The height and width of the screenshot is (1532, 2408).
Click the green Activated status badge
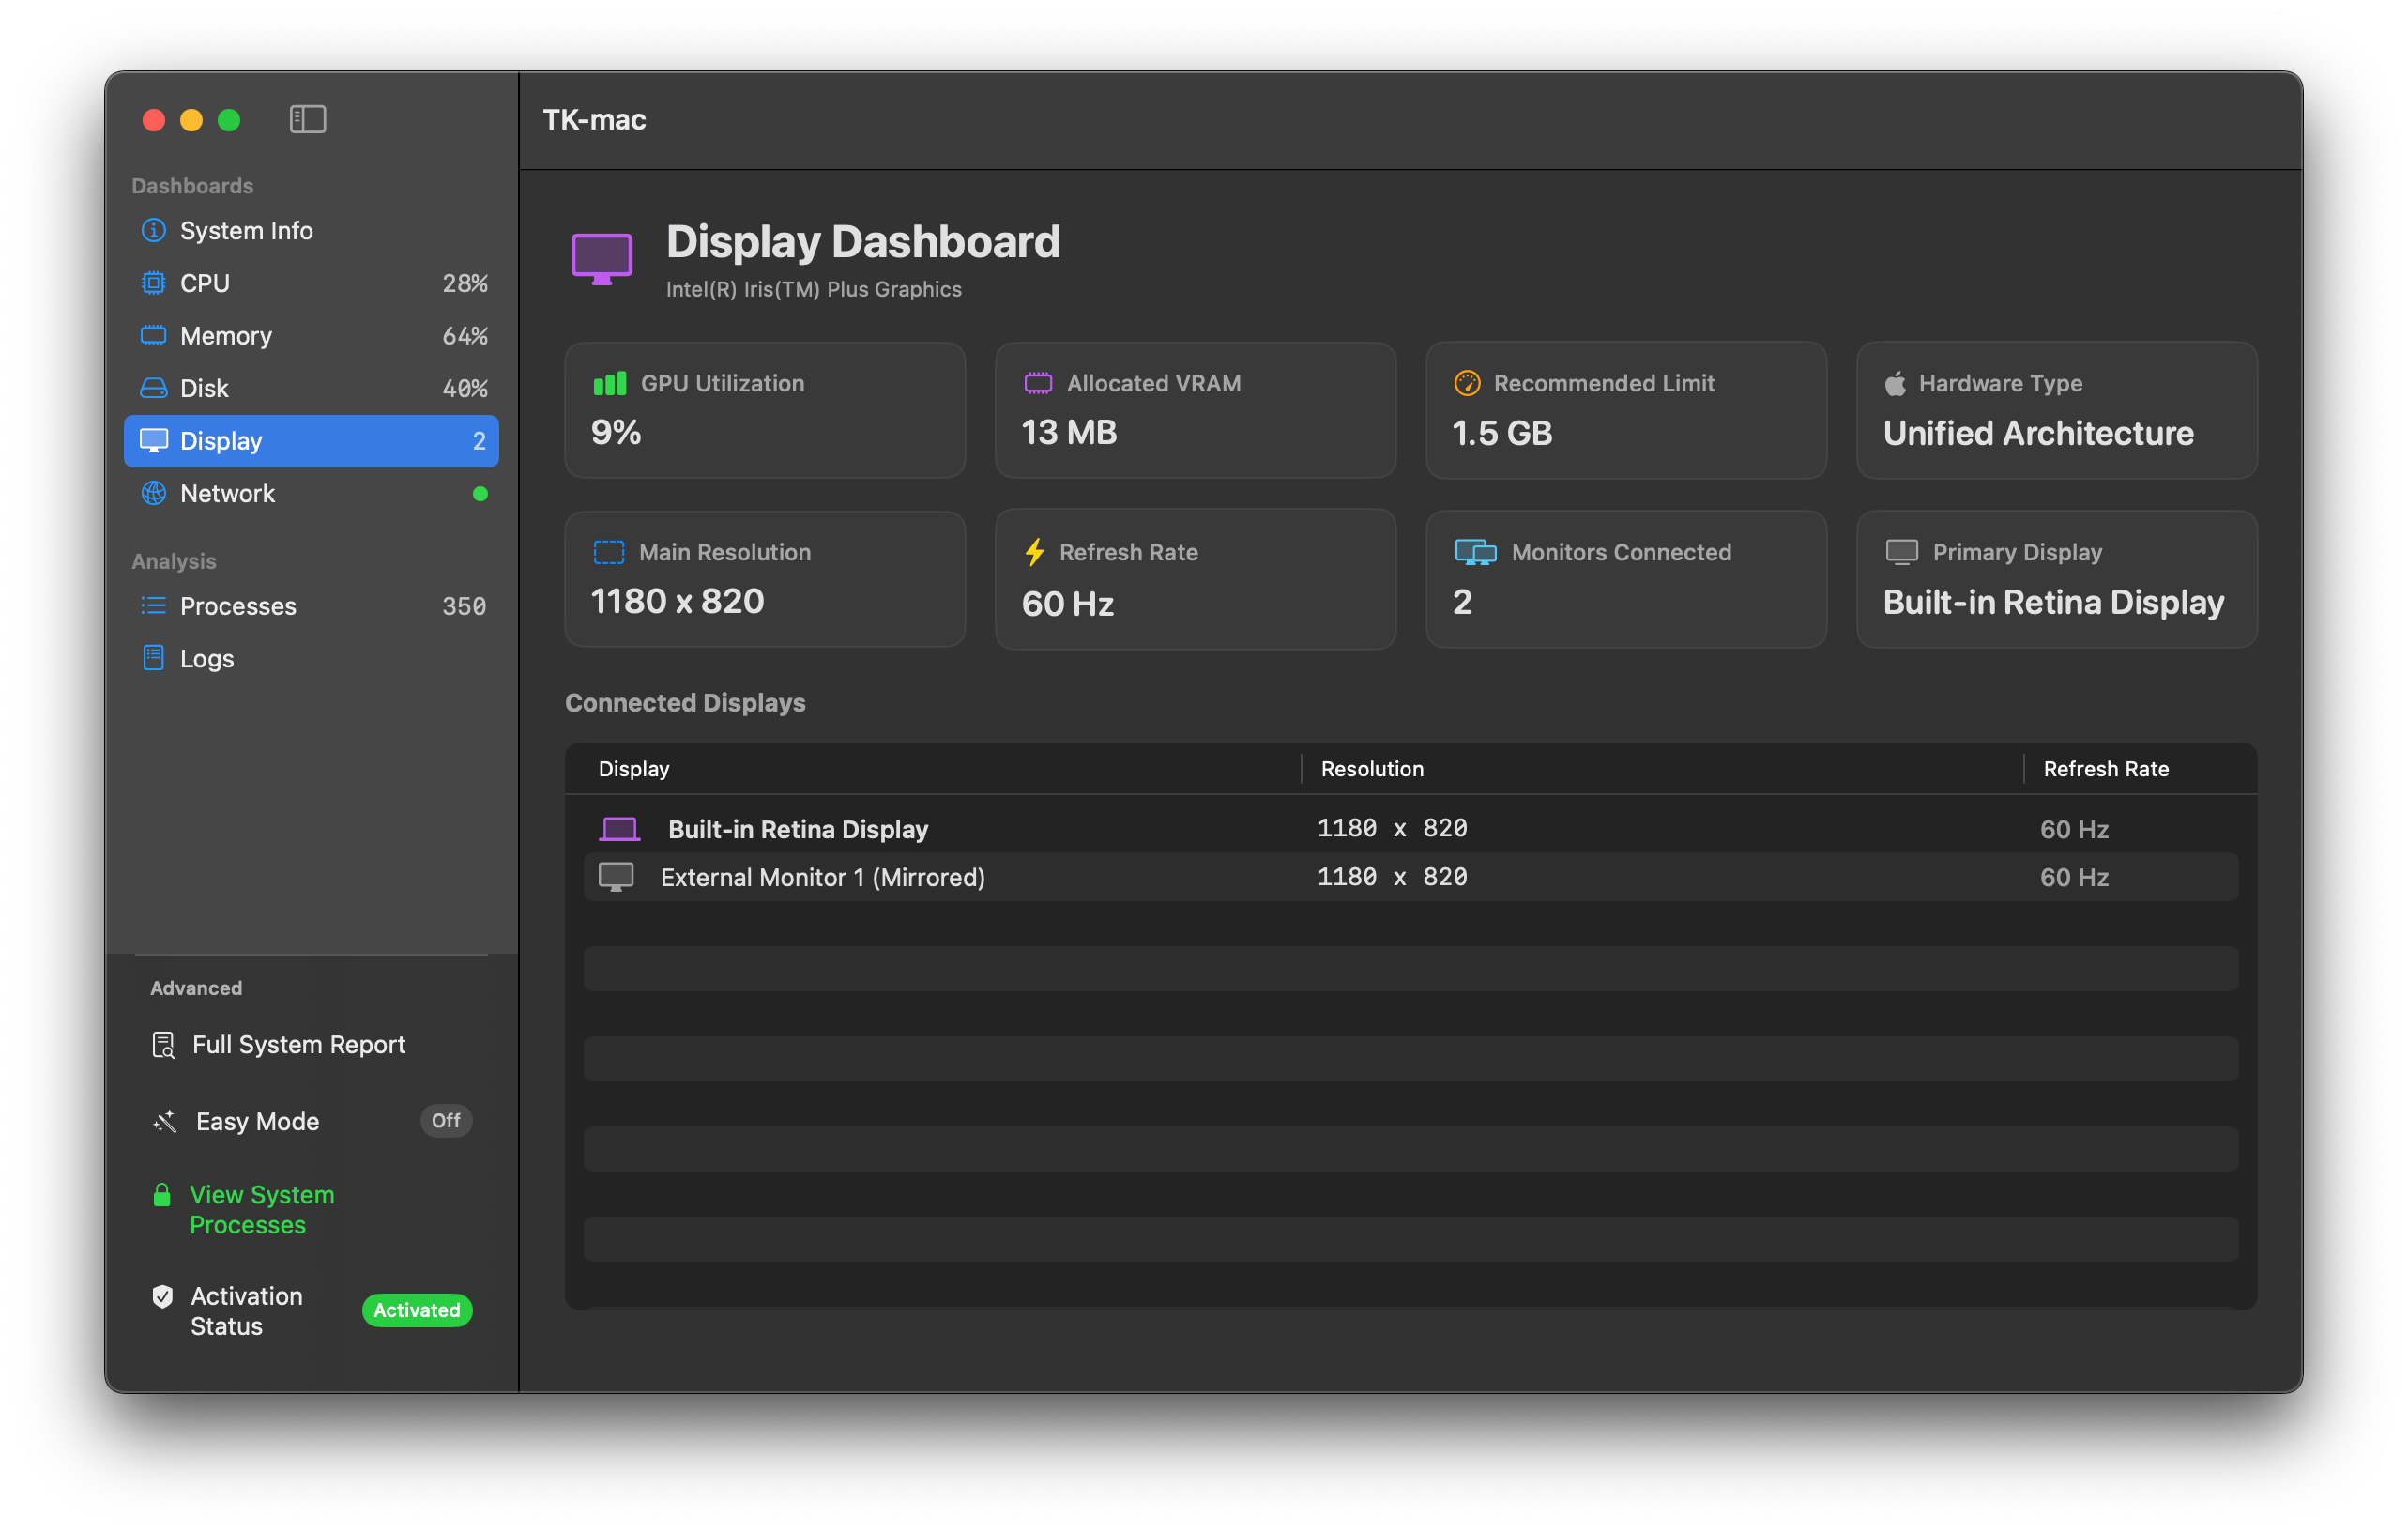(416, 1310)
